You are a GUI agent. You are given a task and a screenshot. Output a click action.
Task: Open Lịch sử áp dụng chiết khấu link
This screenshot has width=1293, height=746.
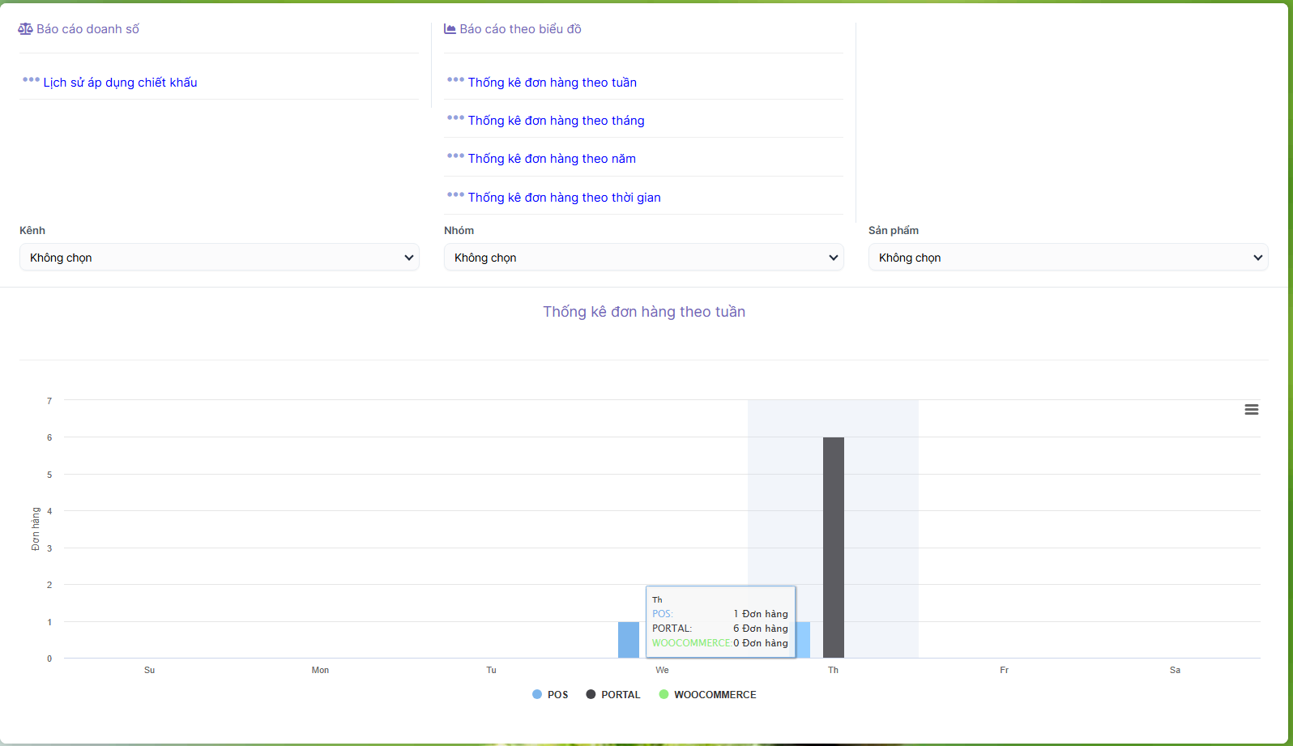point(120,83)
